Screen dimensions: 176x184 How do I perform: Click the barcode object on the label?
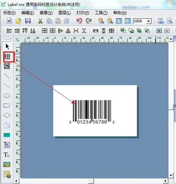coord(92,112)
